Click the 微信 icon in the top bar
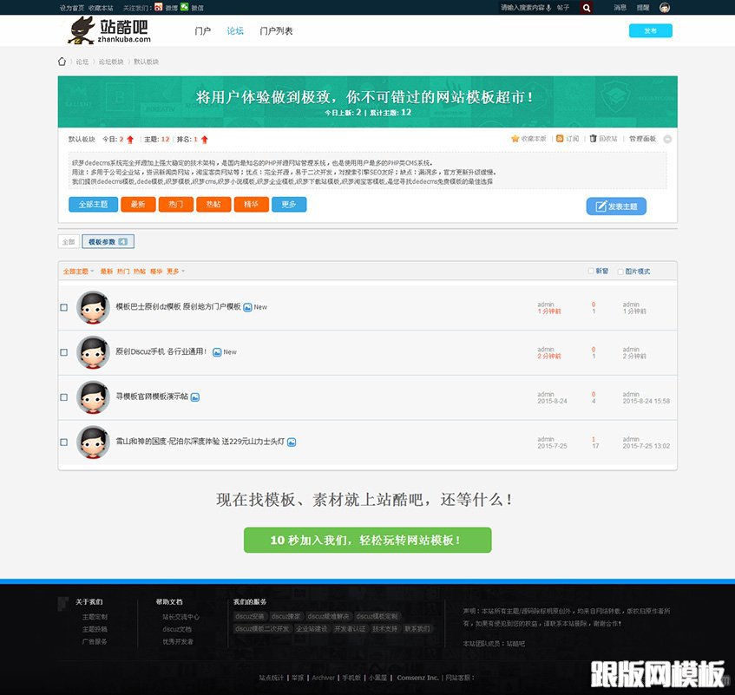This screenshot has height=695, width=735. point(184,8)
